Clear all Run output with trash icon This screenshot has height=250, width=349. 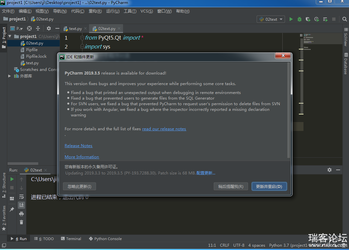21,222
